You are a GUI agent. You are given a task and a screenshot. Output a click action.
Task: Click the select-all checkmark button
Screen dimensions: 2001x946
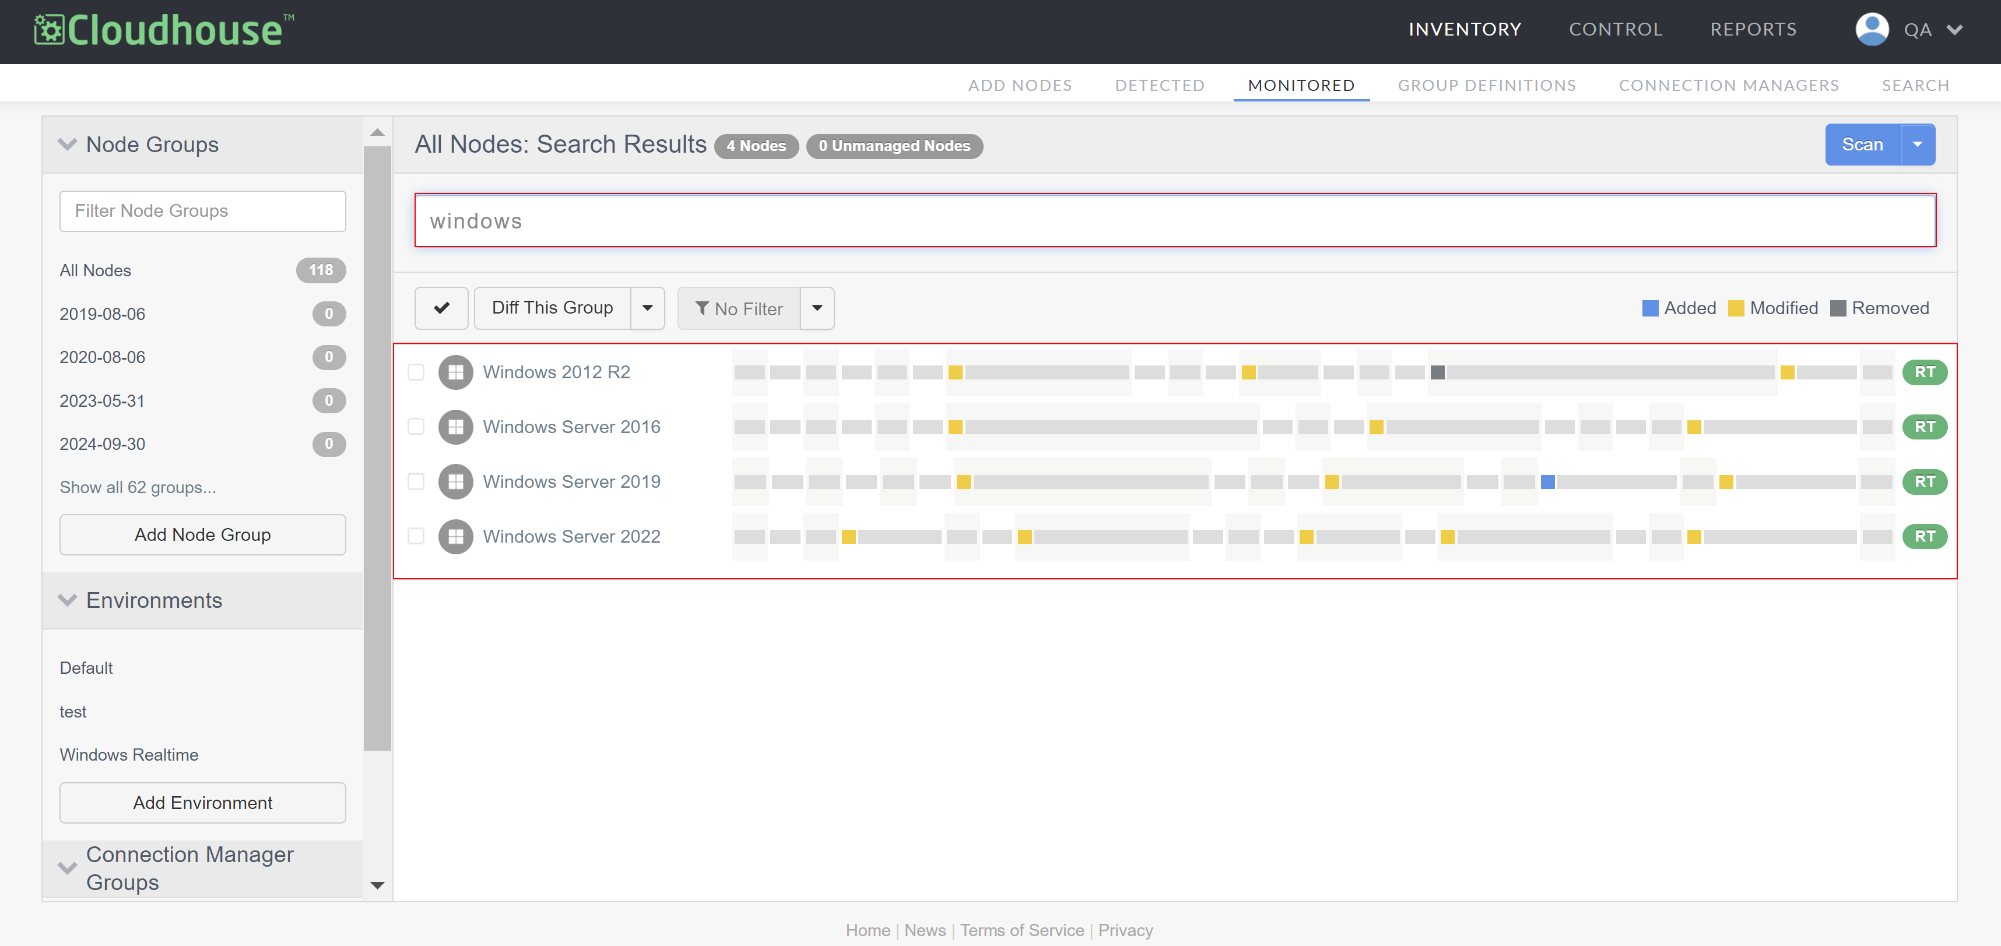tap(441, 308)
